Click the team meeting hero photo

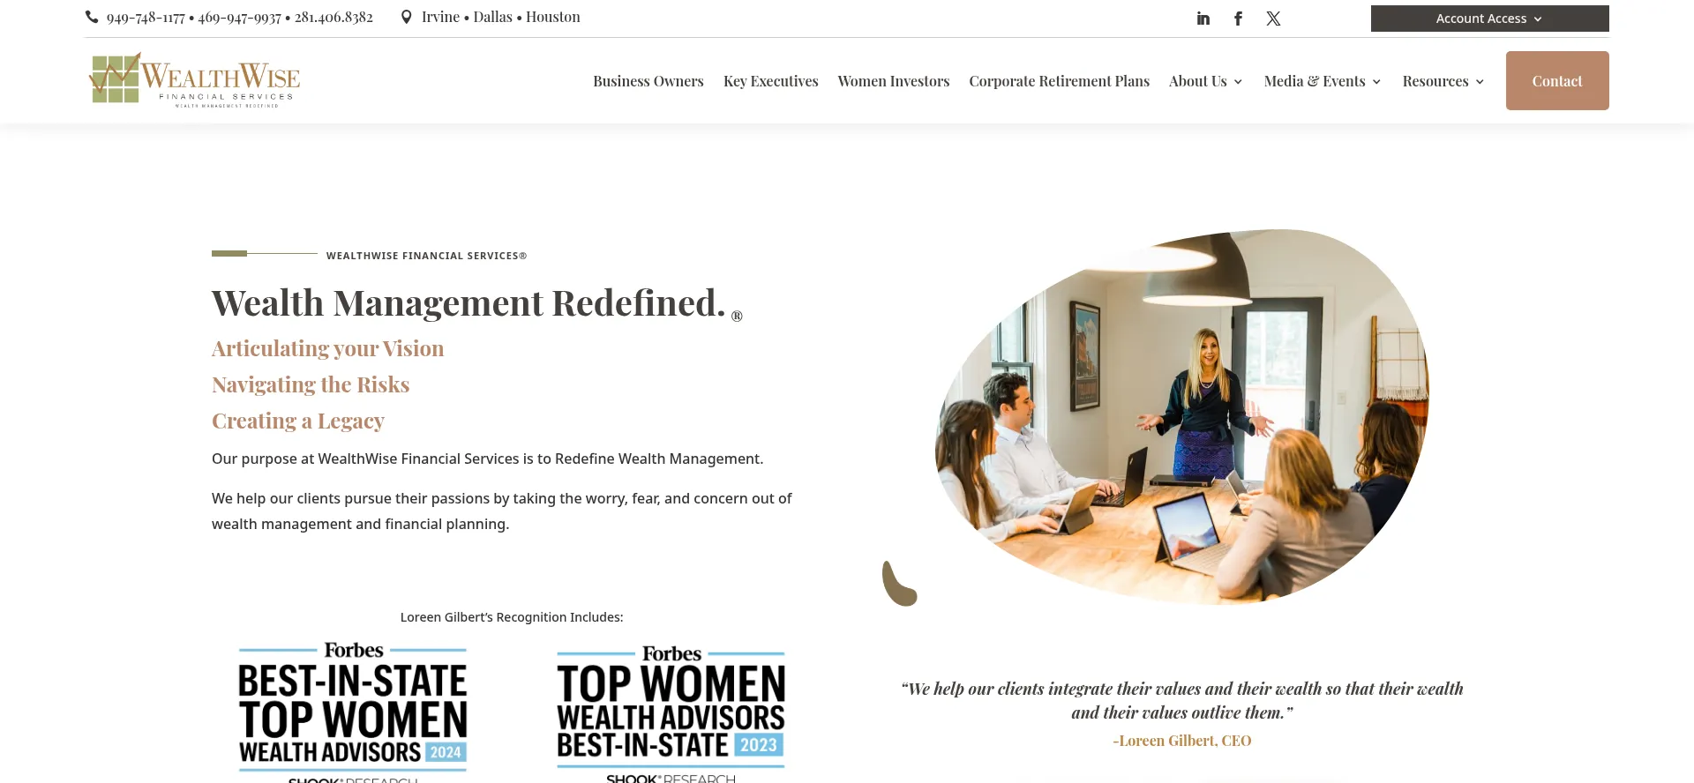1182,416
